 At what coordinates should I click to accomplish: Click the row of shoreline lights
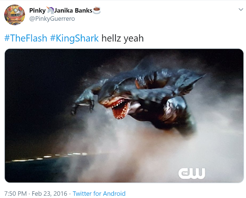(x=47, y=157)
